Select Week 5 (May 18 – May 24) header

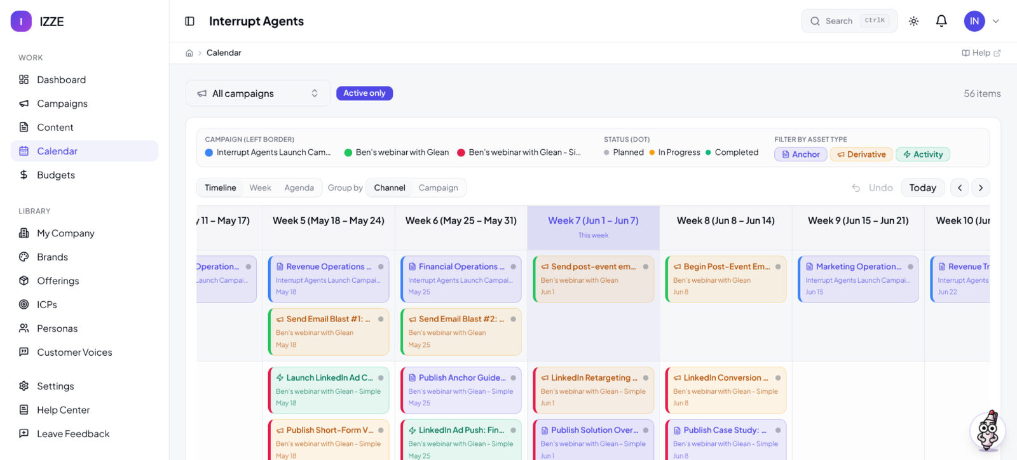329,227
